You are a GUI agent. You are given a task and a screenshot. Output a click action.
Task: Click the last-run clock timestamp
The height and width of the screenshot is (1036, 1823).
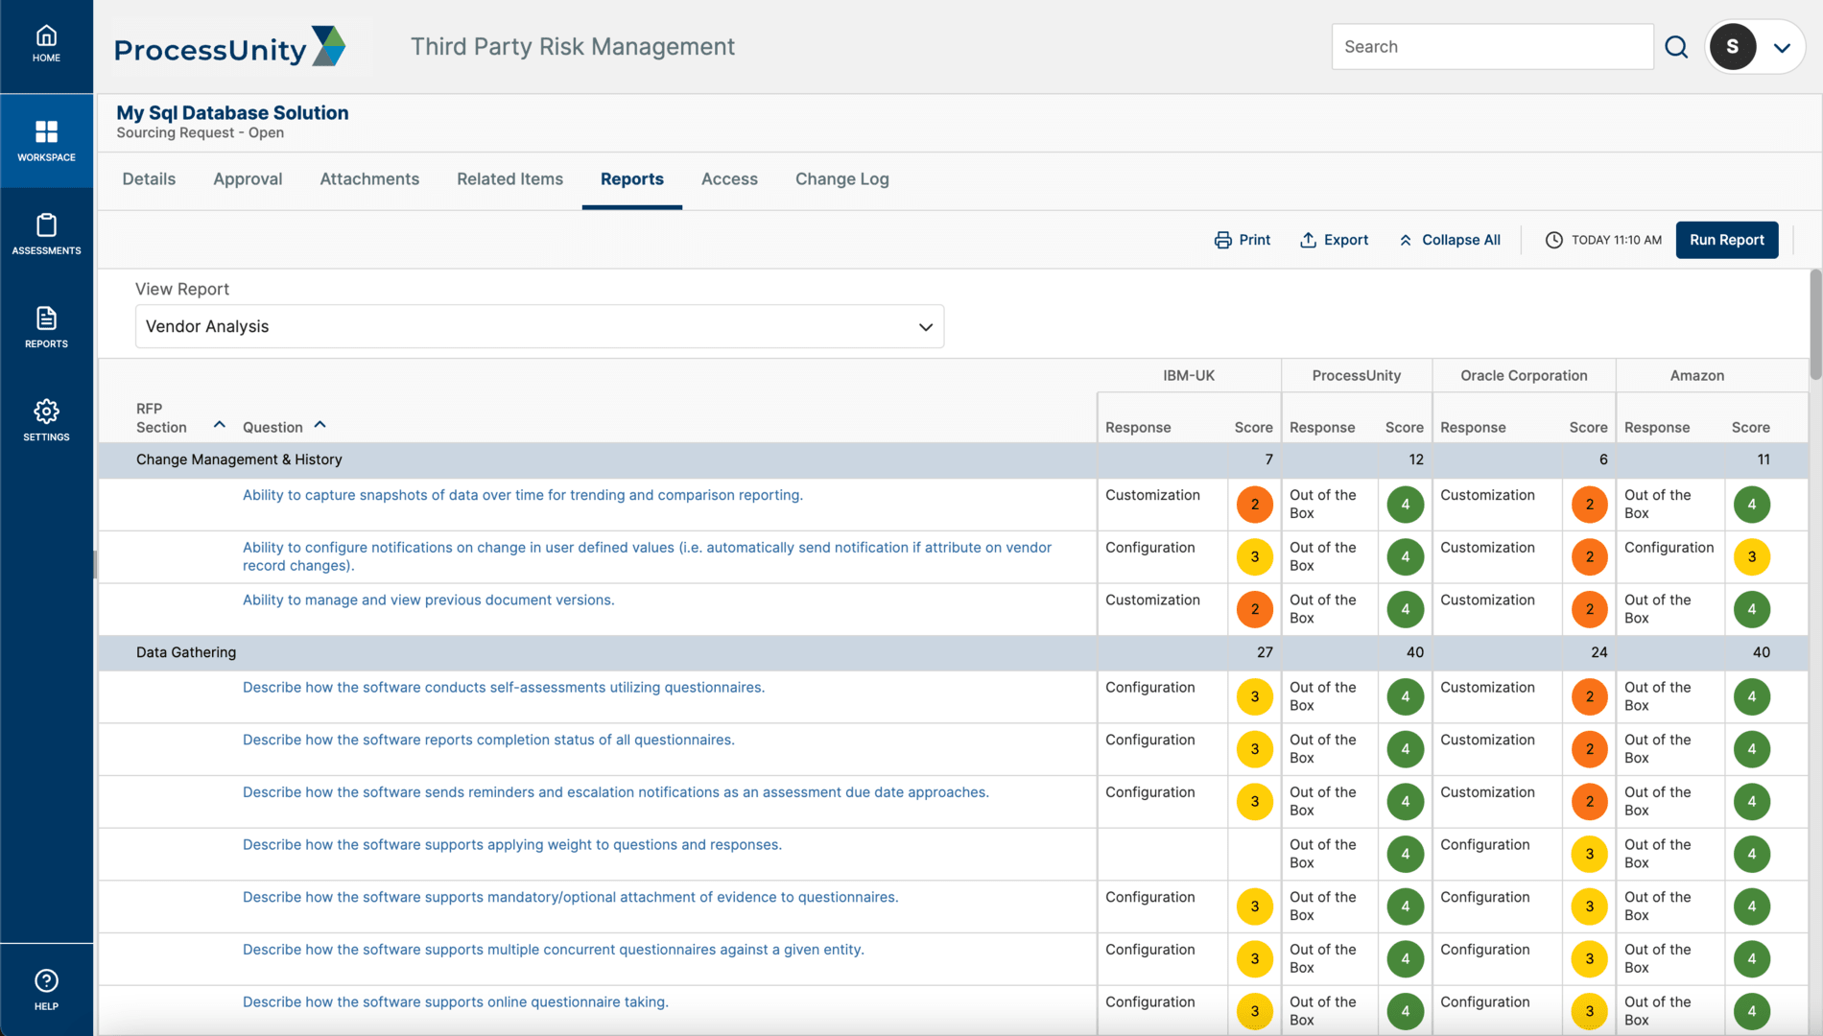pyautogui.click(x=1603, y=240)
